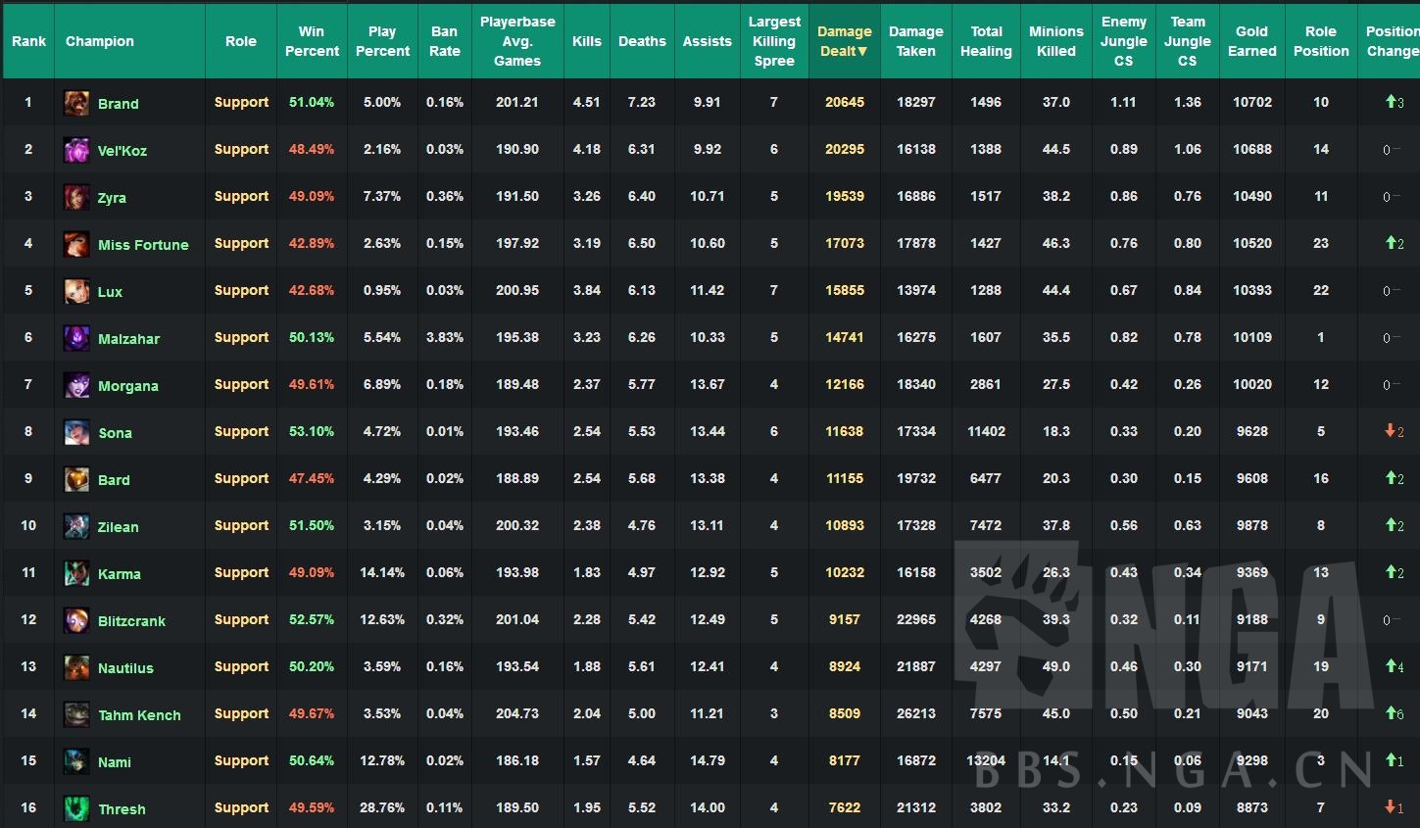This screenshot has width=1420, height=828.
Task: Sort by Ban Rate column header
Action: coord(444,41)
